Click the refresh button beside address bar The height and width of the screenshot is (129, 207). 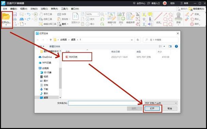[x=138, y=40]
